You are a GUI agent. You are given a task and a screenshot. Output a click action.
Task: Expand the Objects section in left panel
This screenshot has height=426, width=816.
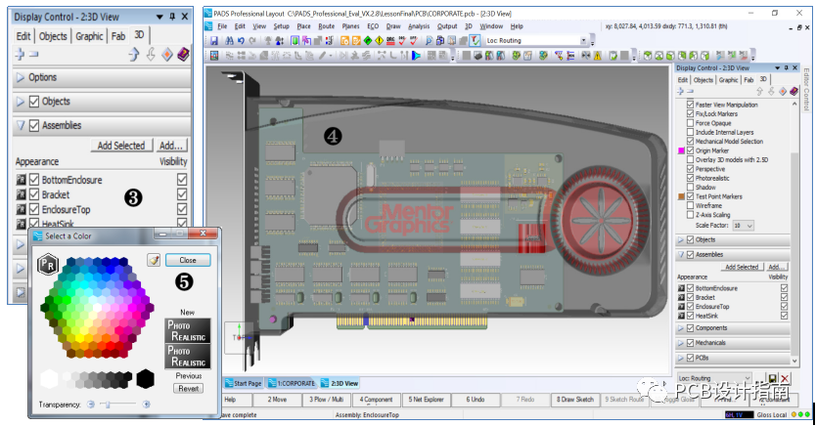tap(21, 102)
